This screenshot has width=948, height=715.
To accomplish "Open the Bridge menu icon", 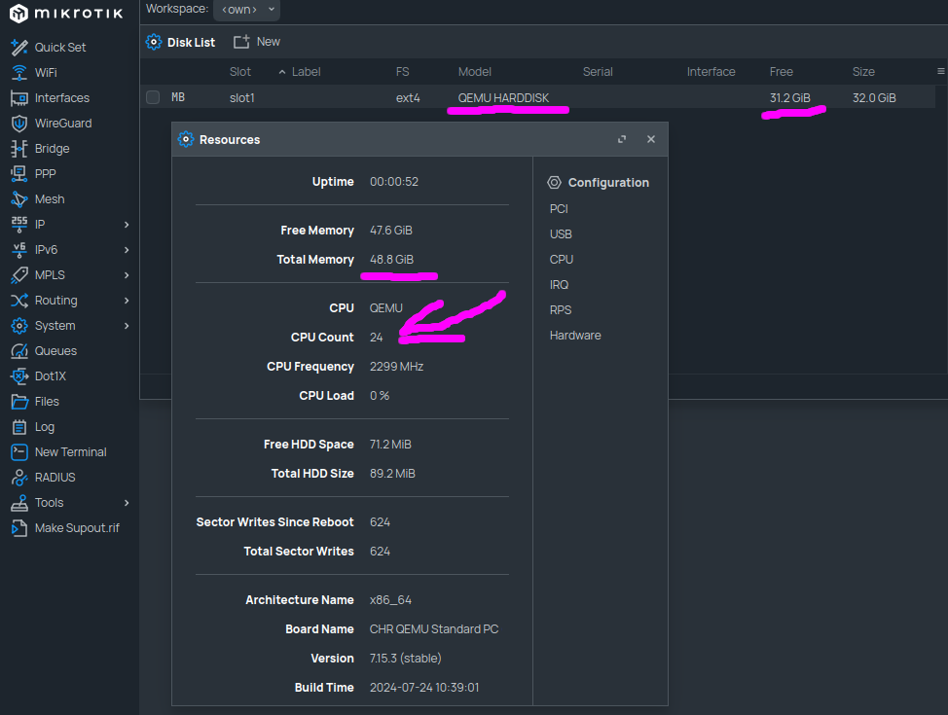I will [19, 149].
